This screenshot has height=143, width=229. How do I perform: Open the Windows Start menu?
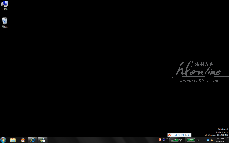coord(3,140)
